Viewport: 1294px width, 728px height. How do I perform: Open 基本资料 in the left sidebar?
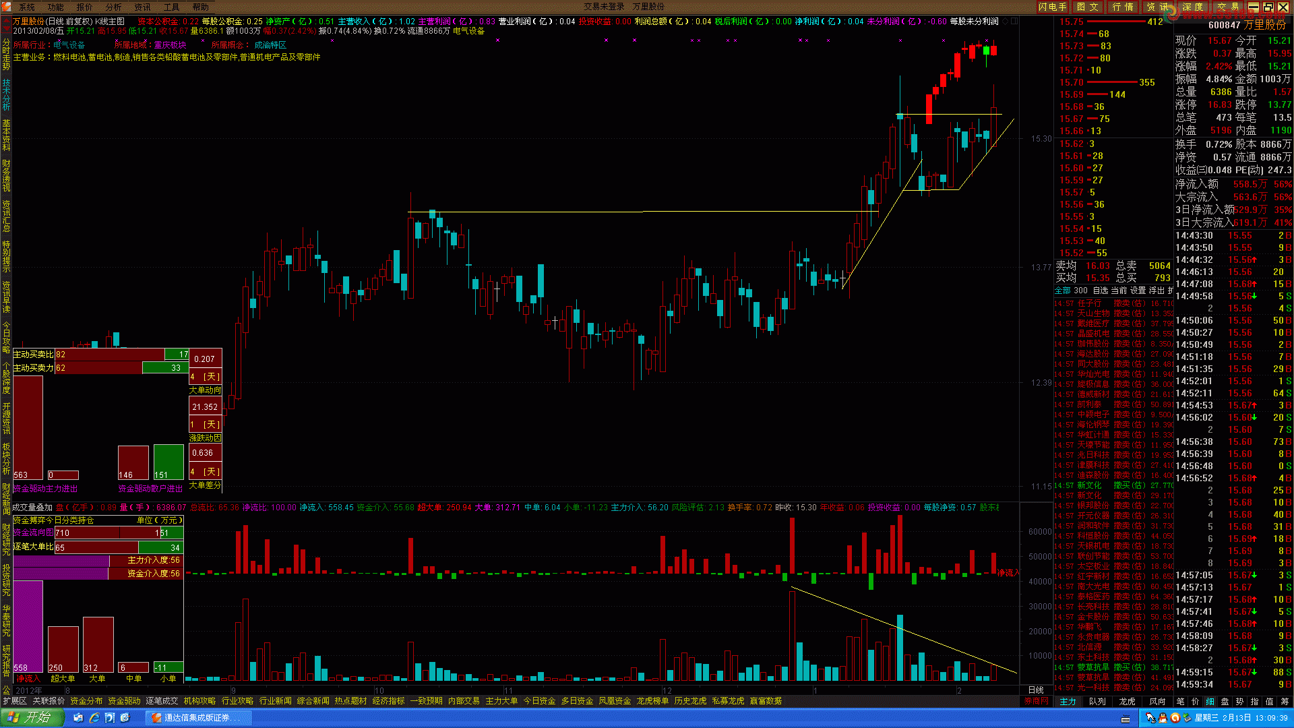click(x=6, y=135)
